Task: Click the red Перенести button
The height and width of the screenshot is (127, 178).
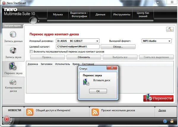Action: pos(158,98)
